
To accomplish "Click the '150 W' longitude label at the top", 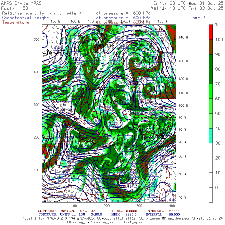I will (x=162, y=21).
